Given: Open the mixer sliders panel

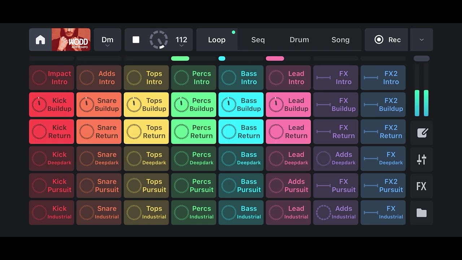Looking at the screenshot, I should coord(422,159).
